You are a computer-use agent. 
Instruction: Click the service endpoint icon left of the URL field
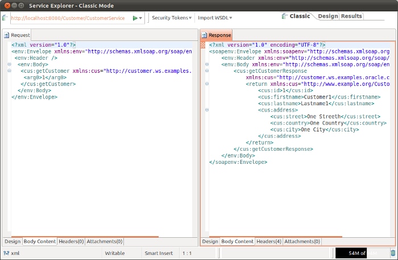pyautogui.click(x=5, y=18)
